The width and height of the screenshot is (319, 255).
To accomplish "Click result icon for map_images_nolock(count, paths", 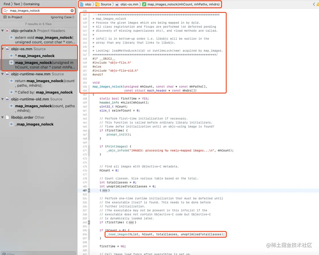I will (x=12, y=106).
